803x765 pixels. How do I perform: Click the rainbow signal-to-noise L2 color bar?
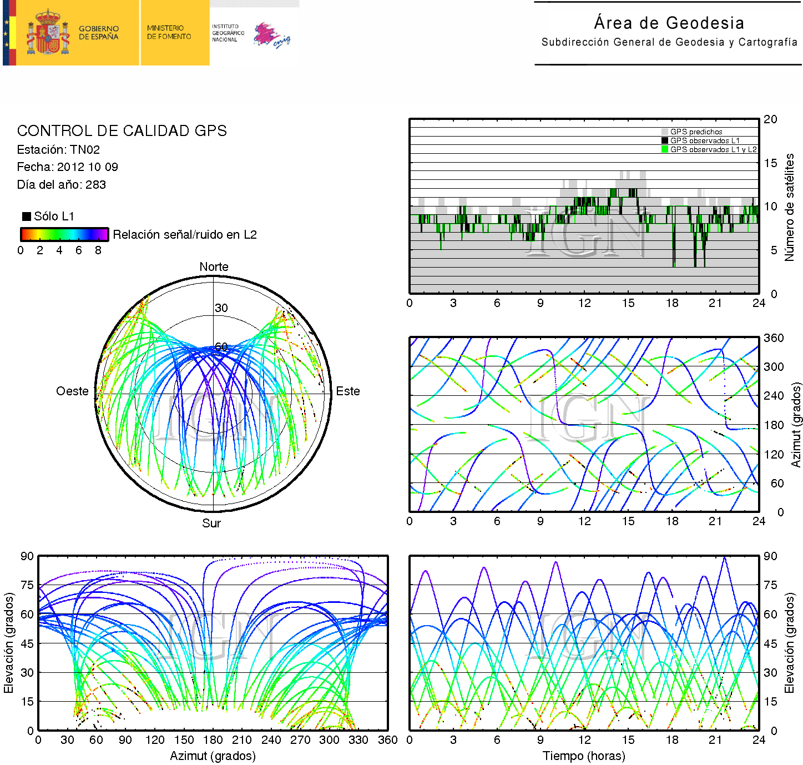(64, 234)
